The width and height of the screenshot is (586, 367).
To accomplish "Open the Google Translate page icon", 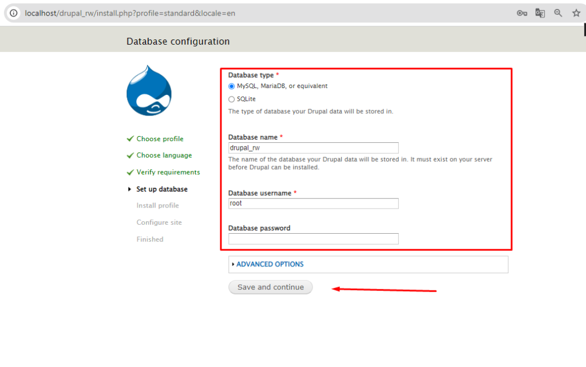I will point(540,13).
